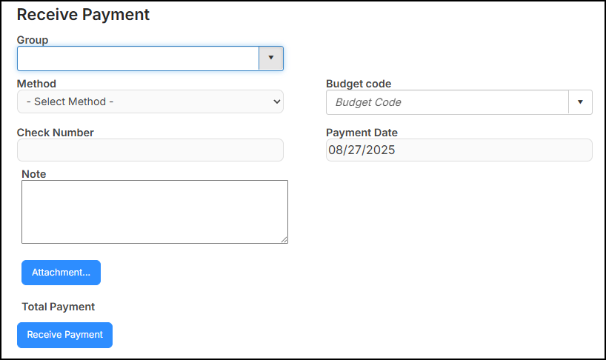Click the Attachment button
606x360 pixels.
click(x=61, y=273)
